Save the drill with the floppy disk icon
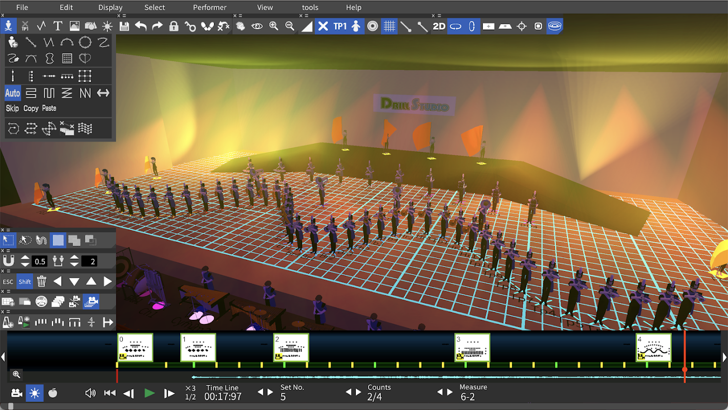The image size is (728, 410). point(124,26)
